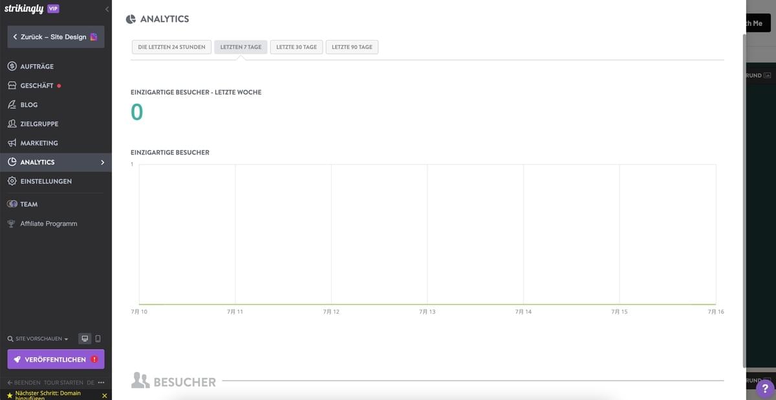Select Die letzten 24 Stunden tab
Screen dimensions: 776x400
click(171, 47)
